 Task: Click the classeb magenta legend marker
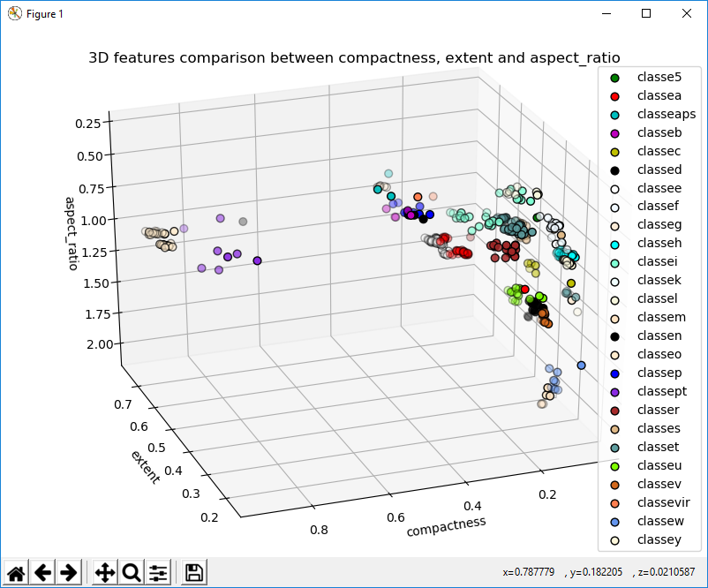coord(615,132)
